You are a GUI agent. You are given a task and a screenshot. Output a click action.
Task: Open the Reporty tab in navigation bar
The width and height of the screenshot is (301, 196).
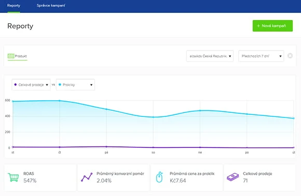[13, 6]
